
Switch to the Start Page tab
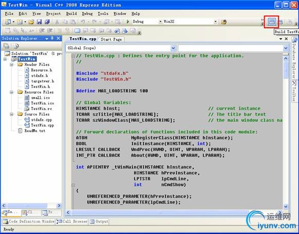pos(111,39)
